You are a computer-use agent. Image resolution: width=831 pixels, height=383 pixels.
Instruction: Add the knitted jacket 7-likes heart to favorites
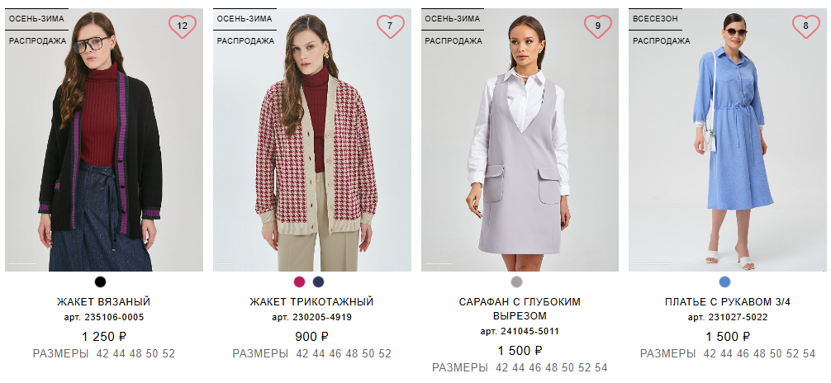tap(391, 26)
